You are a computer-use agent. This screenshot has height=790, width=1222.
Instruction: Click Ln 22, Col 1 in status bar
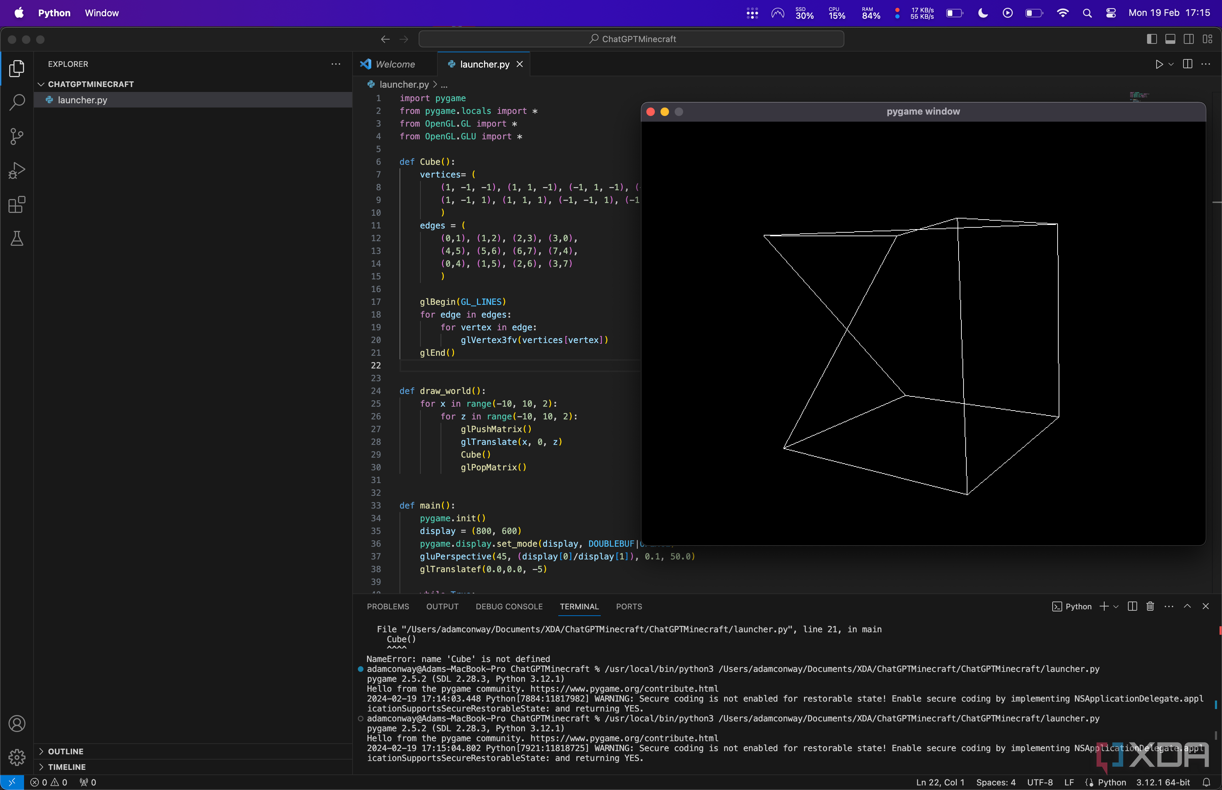click(940, 782)
